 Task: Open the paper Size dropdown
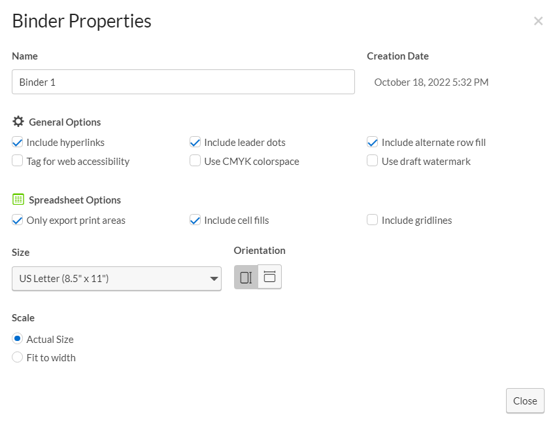click(116, 278)
